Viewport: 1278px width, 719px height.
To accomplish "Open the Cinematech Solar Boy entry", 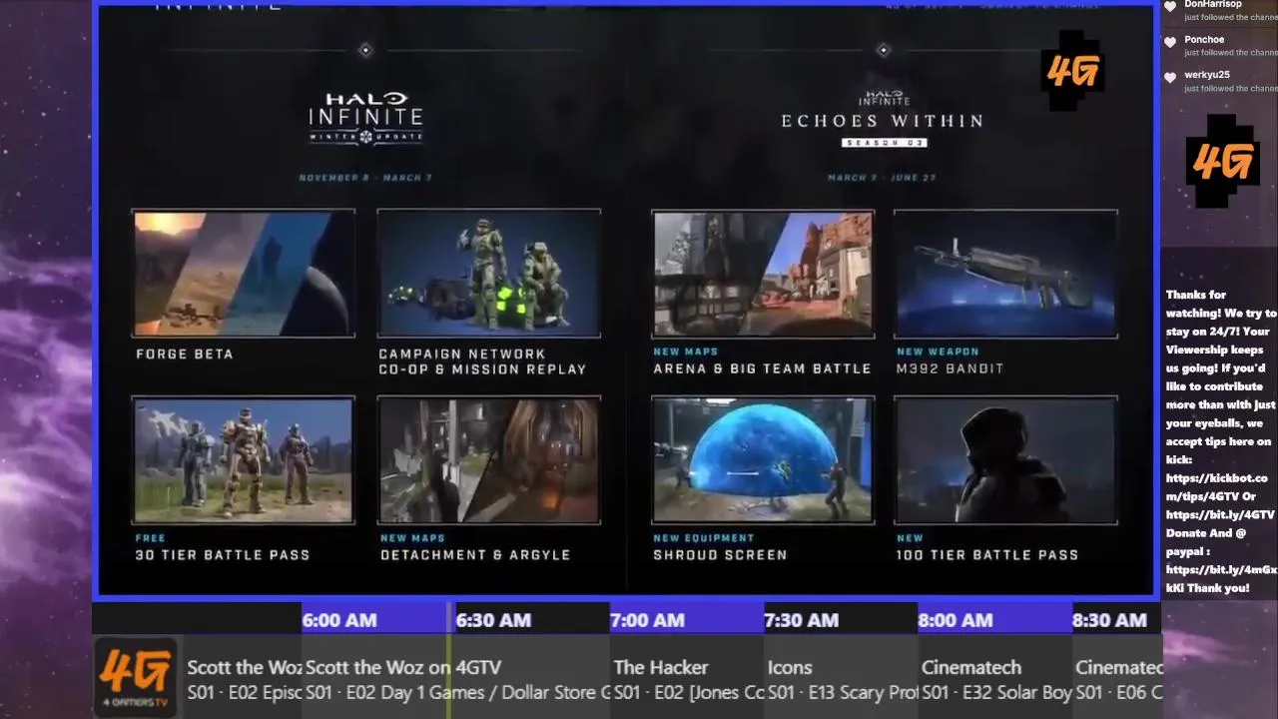I will (x=996, y=679).
